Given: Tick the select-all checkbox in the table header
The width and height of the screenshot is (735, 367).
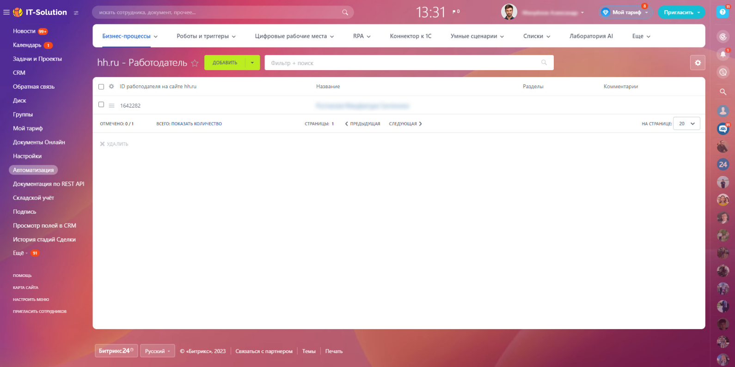Looking at the screenshot, I should [x=101, y=86].
